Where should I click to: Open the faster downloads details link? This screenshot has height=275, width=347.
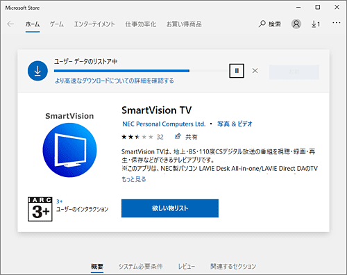click(x=115, y=81)
